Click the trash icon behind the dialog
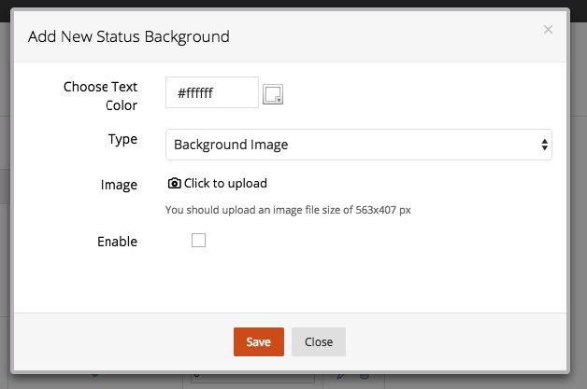The width and height of the screenshot is (587, 389). [x=365, y=376]
